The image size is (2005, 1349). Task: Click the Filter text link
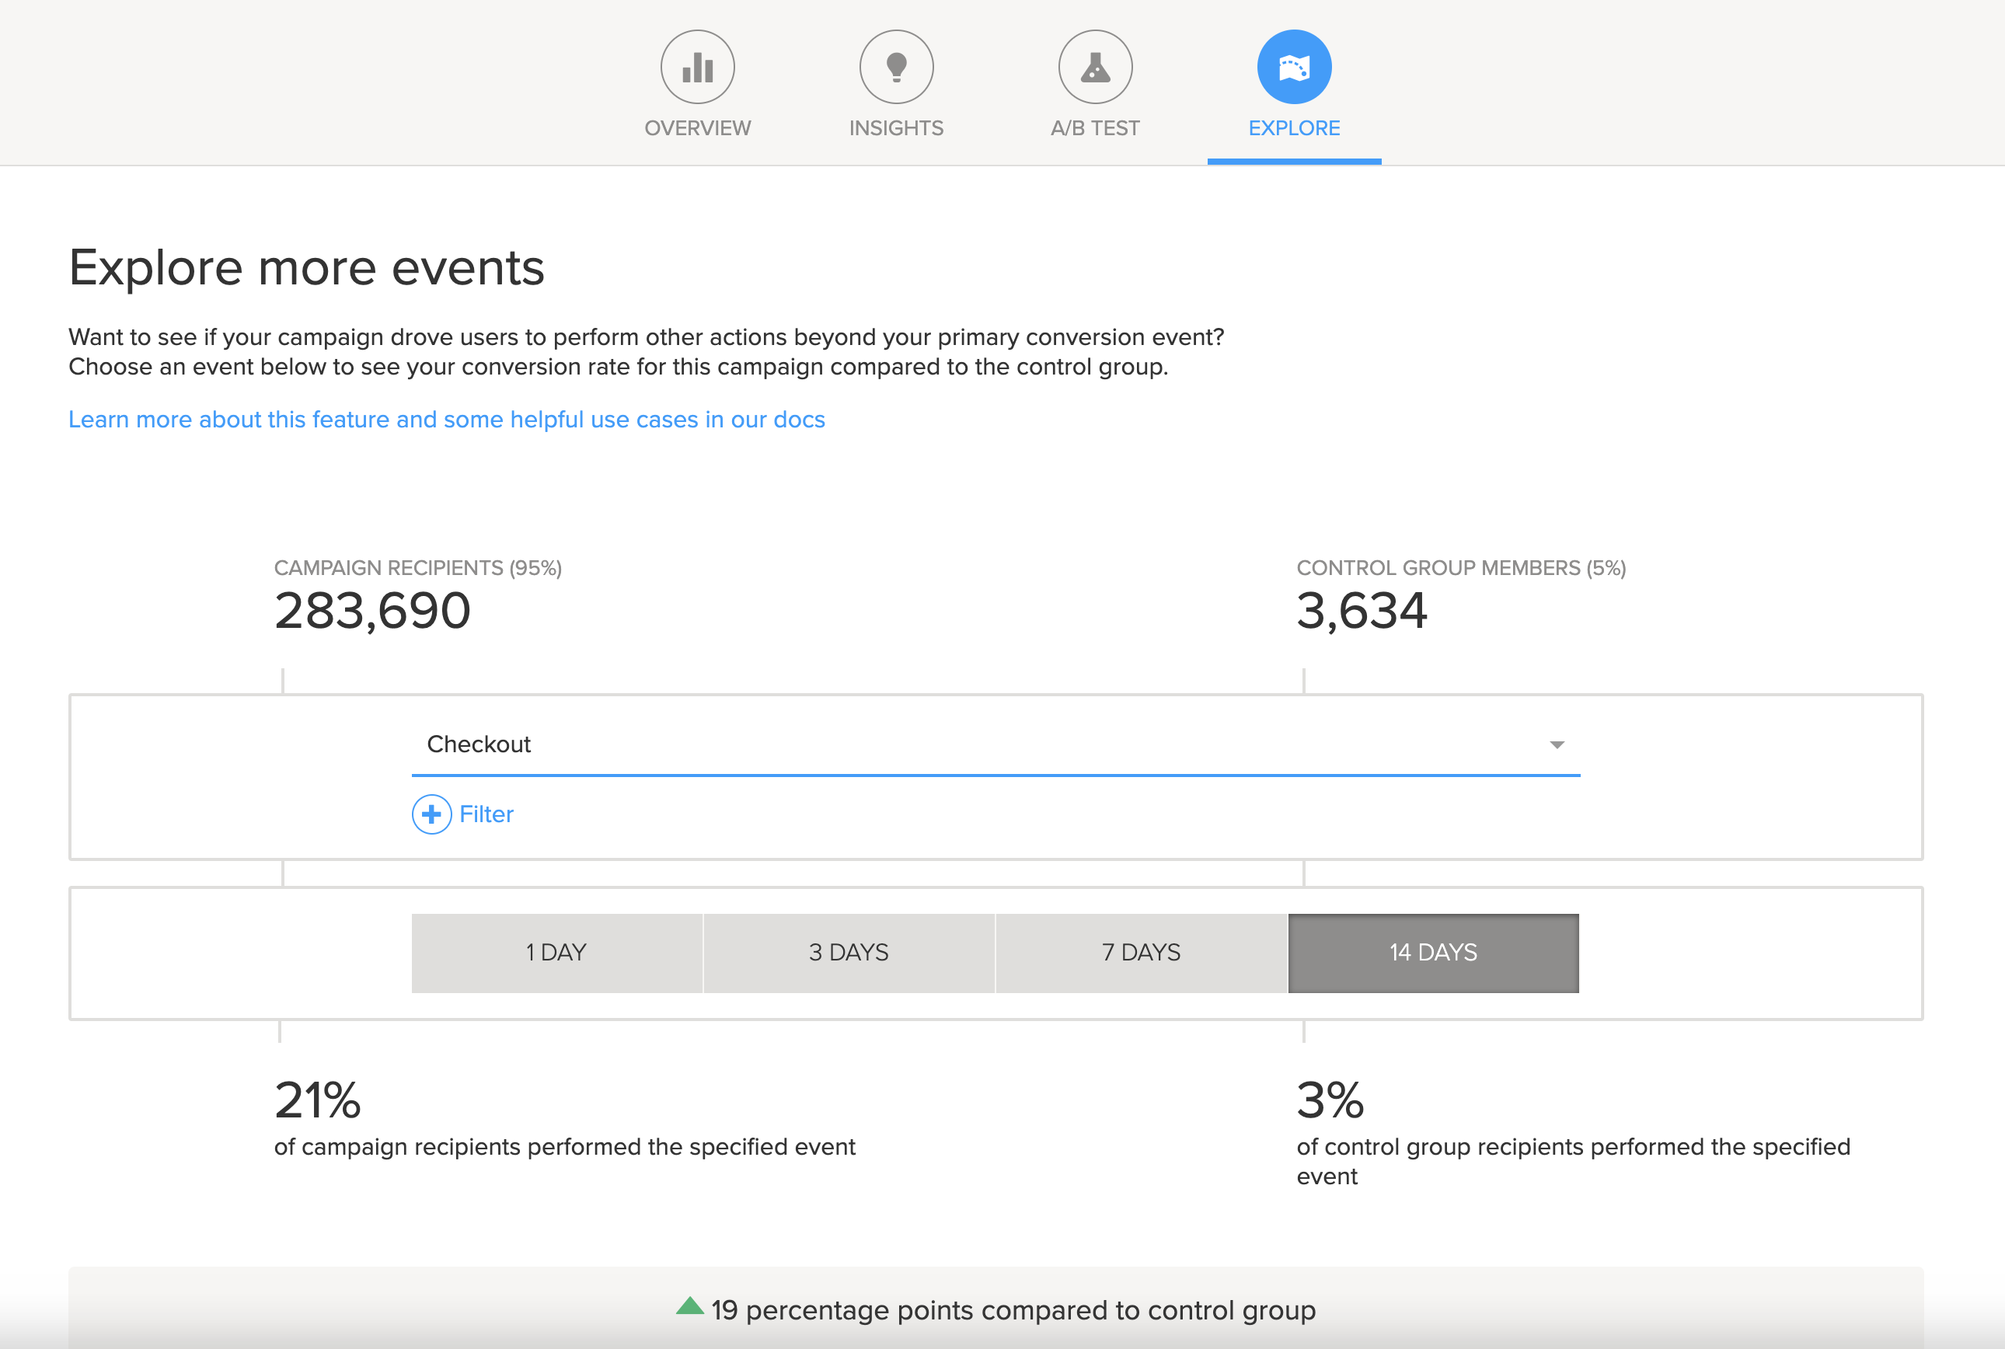click(x=486, y=814)
